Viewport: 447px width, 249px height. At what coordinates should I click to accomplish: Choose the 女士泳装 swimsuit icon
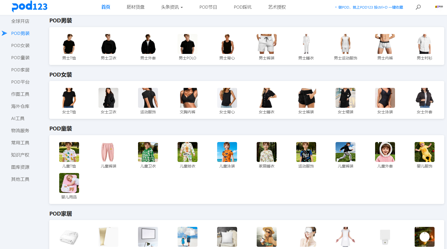385,98
